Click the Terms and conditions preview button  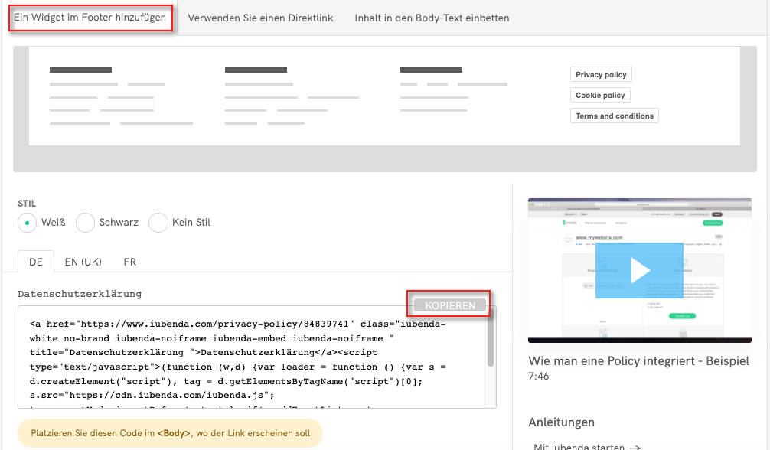click(x=613, y=116)
